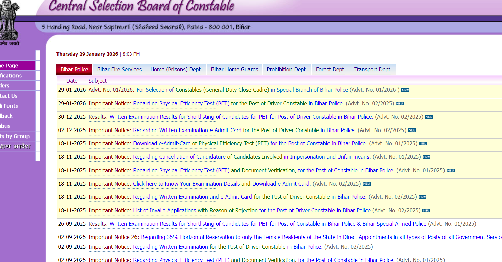Image resolution: width=502 pixels, height=262 pixels.
Task: Open Click here to Know Your Examination Details
Action: (186, 184)
